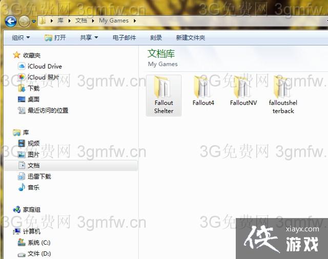
Task: Click the 文件 (D:) drive icon
Action: (x=22, y=254)
